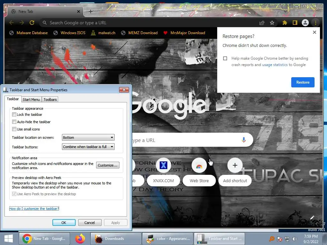Customize this page pencil icon
The width and height of the screenshot is (327, 245).
click(x=312, y=218)
